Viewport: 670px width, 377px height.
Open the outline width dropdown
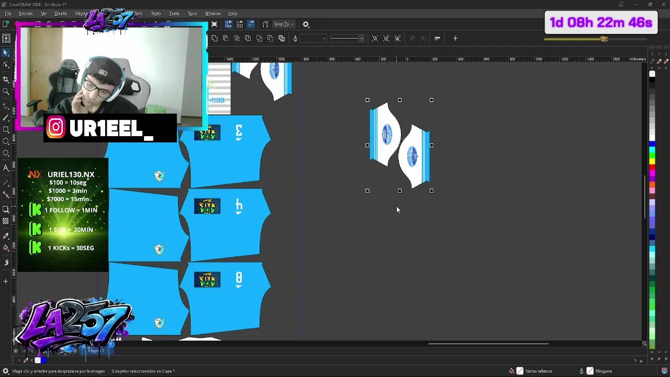coord(324,38)
